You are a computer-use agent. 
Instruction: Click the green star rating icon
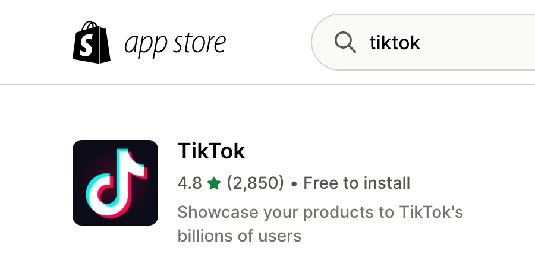(214, 183)
